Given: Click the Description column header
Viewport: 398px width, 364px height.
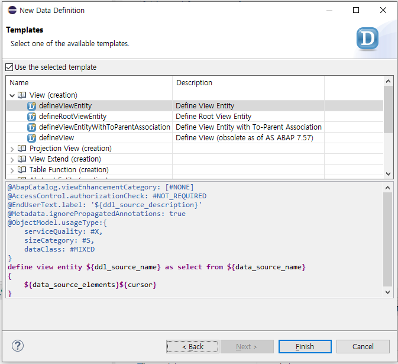Looking at the screenshot, I should [x=248, y=83].
